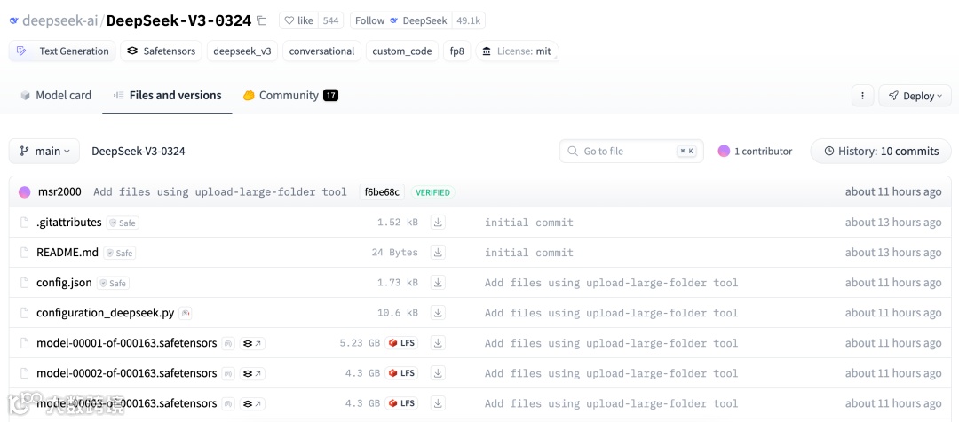Click the latest commit time about 11 hours ago
Image resolution: width=959 pixels, height=422 pixels.
[x=893, y=191]
